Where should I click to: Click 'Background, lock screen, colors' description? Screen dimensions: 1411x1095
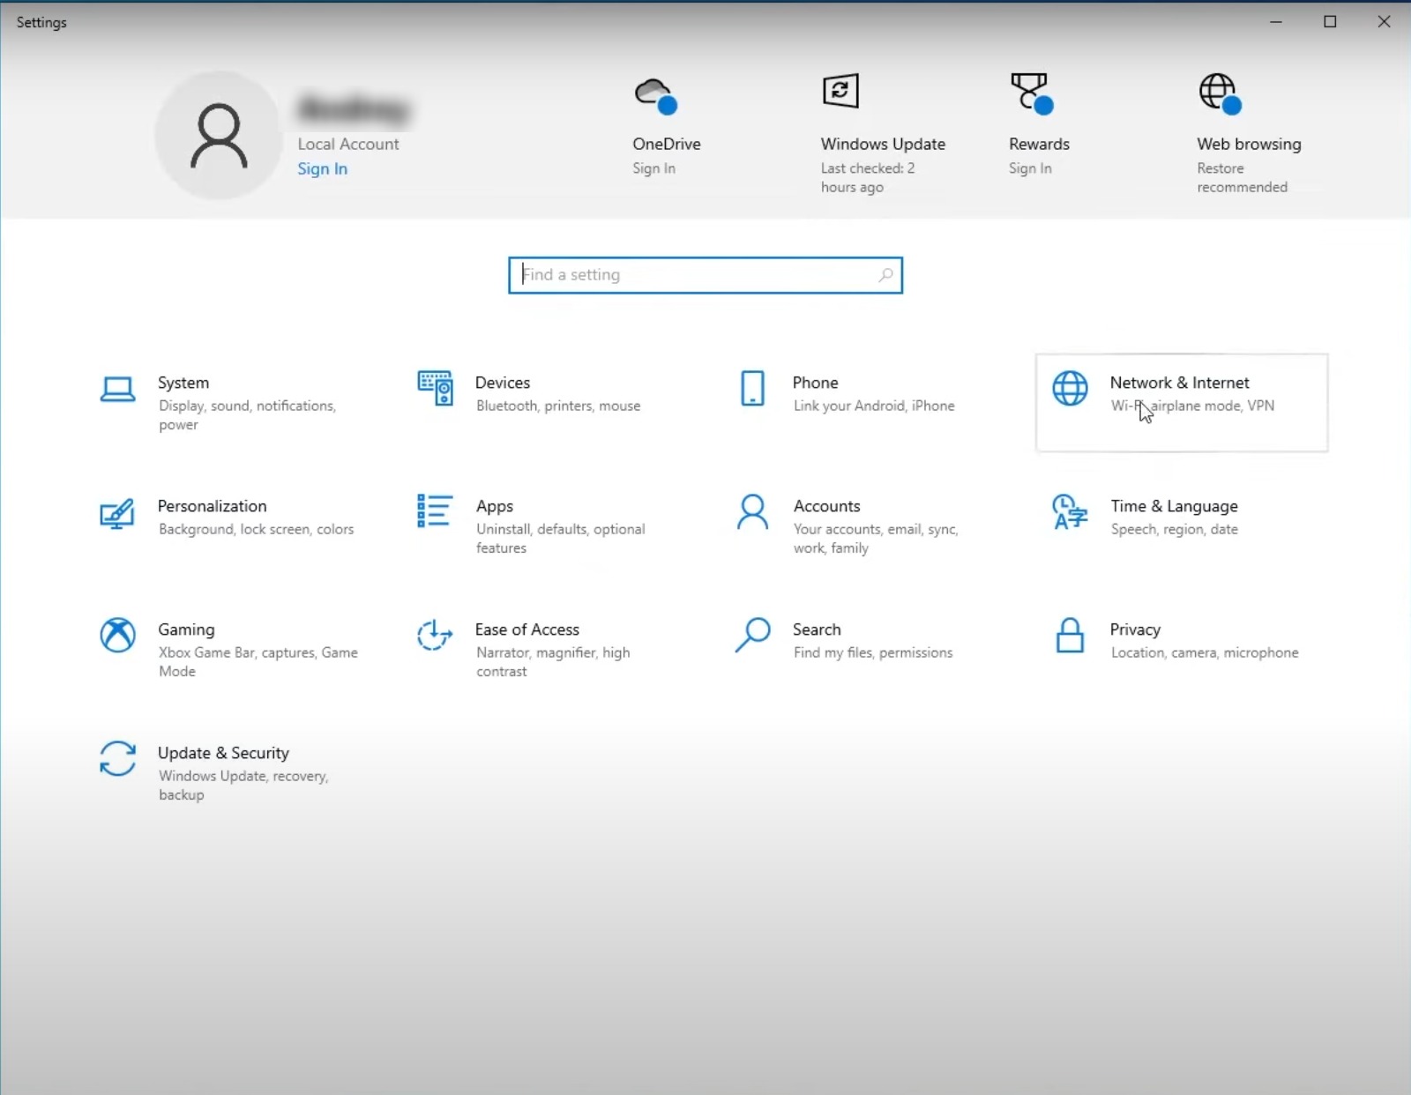point(256,529)
